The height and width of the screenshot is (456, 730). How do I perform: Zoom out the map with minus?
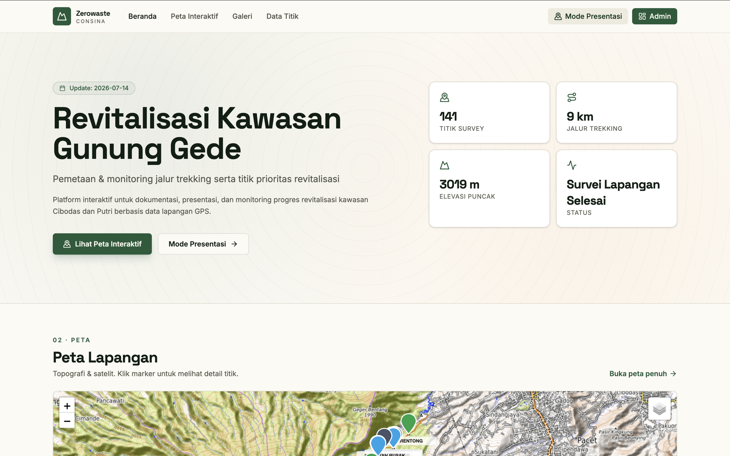(x=67, y=421)
